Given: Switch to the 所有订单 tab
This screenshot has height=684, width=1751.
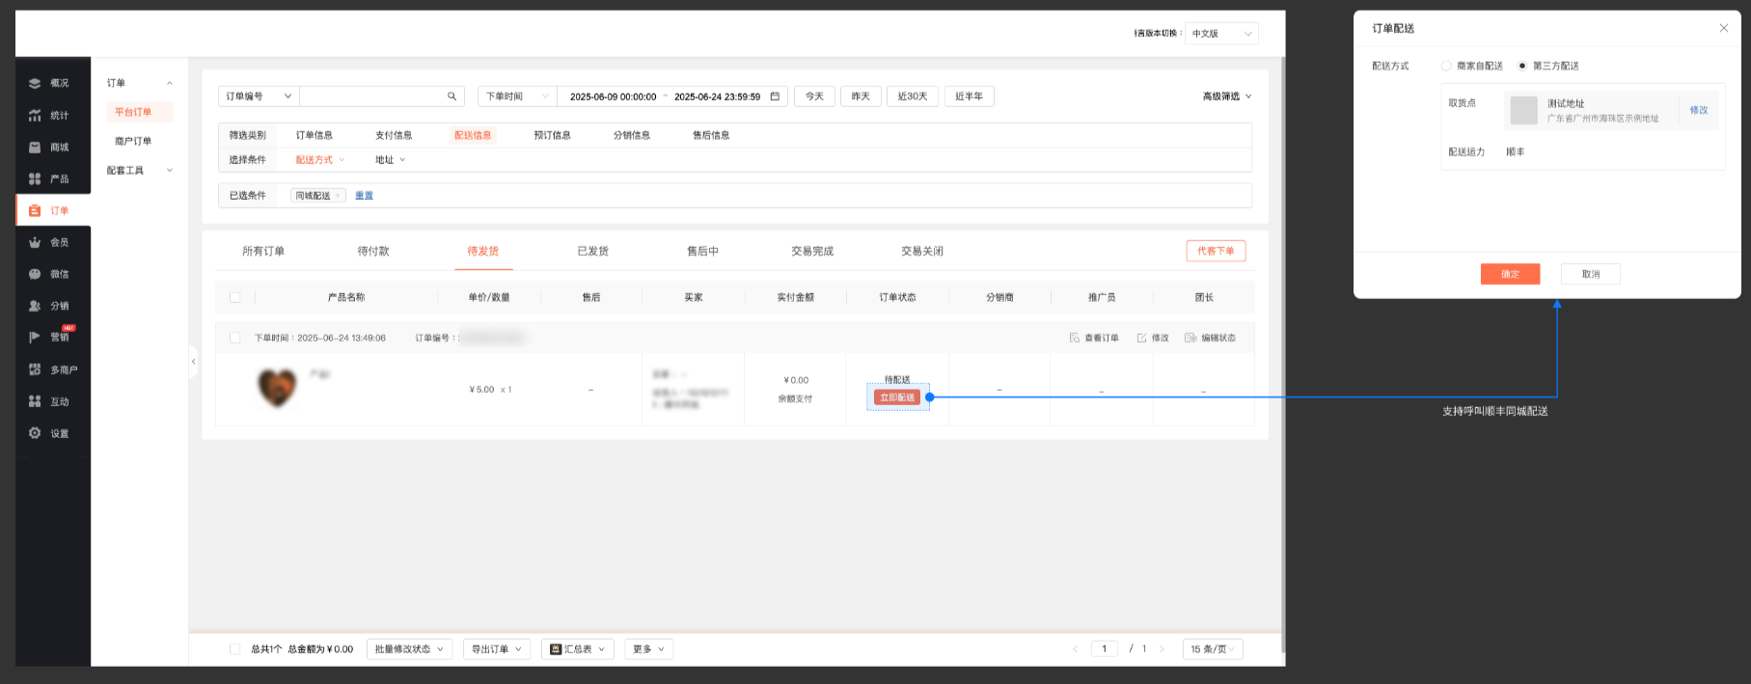Looking at the screenshot, I should [x=263, y=251].
